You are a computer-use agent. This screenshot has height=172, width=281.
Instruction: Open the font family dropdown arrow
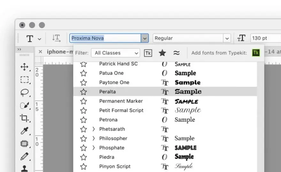click(x=145, y=38)
